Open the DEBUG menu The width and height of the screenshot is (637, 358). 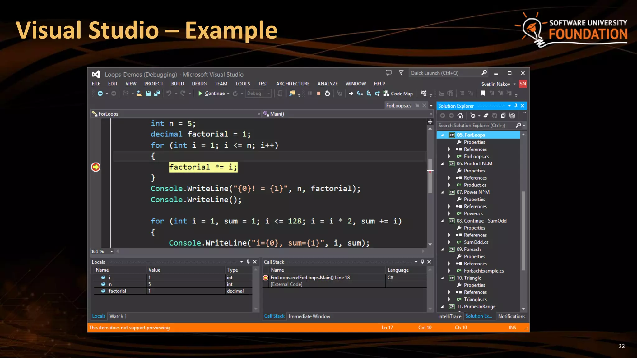(x=199, y=84)
